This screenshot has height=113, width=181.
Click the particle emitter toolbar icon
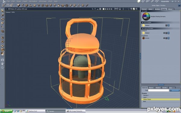coord(43,5)
